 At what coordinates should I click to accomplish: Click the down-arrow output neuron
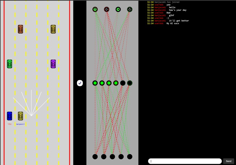pos(130,9)
